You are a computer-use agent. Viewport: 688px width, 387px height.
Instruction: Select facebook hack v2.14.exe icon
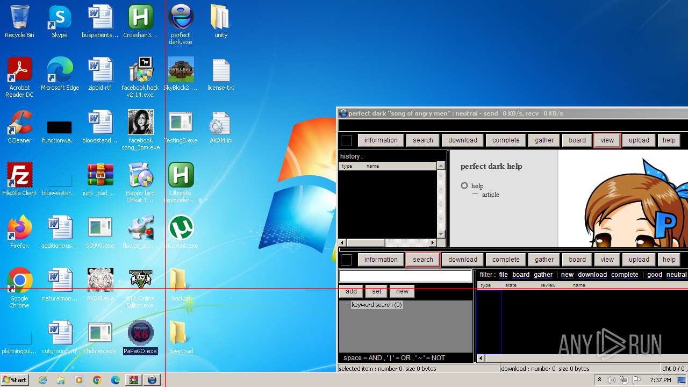[x=140, y=77]
